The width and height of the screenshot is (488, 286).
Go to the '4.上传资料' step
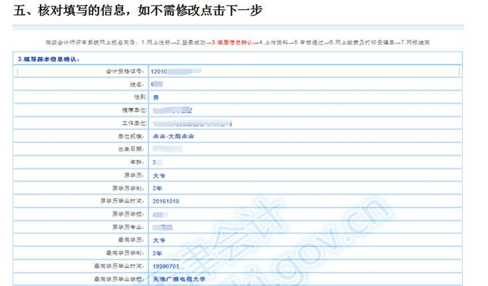pyautogui.click(x=275, y=43)
